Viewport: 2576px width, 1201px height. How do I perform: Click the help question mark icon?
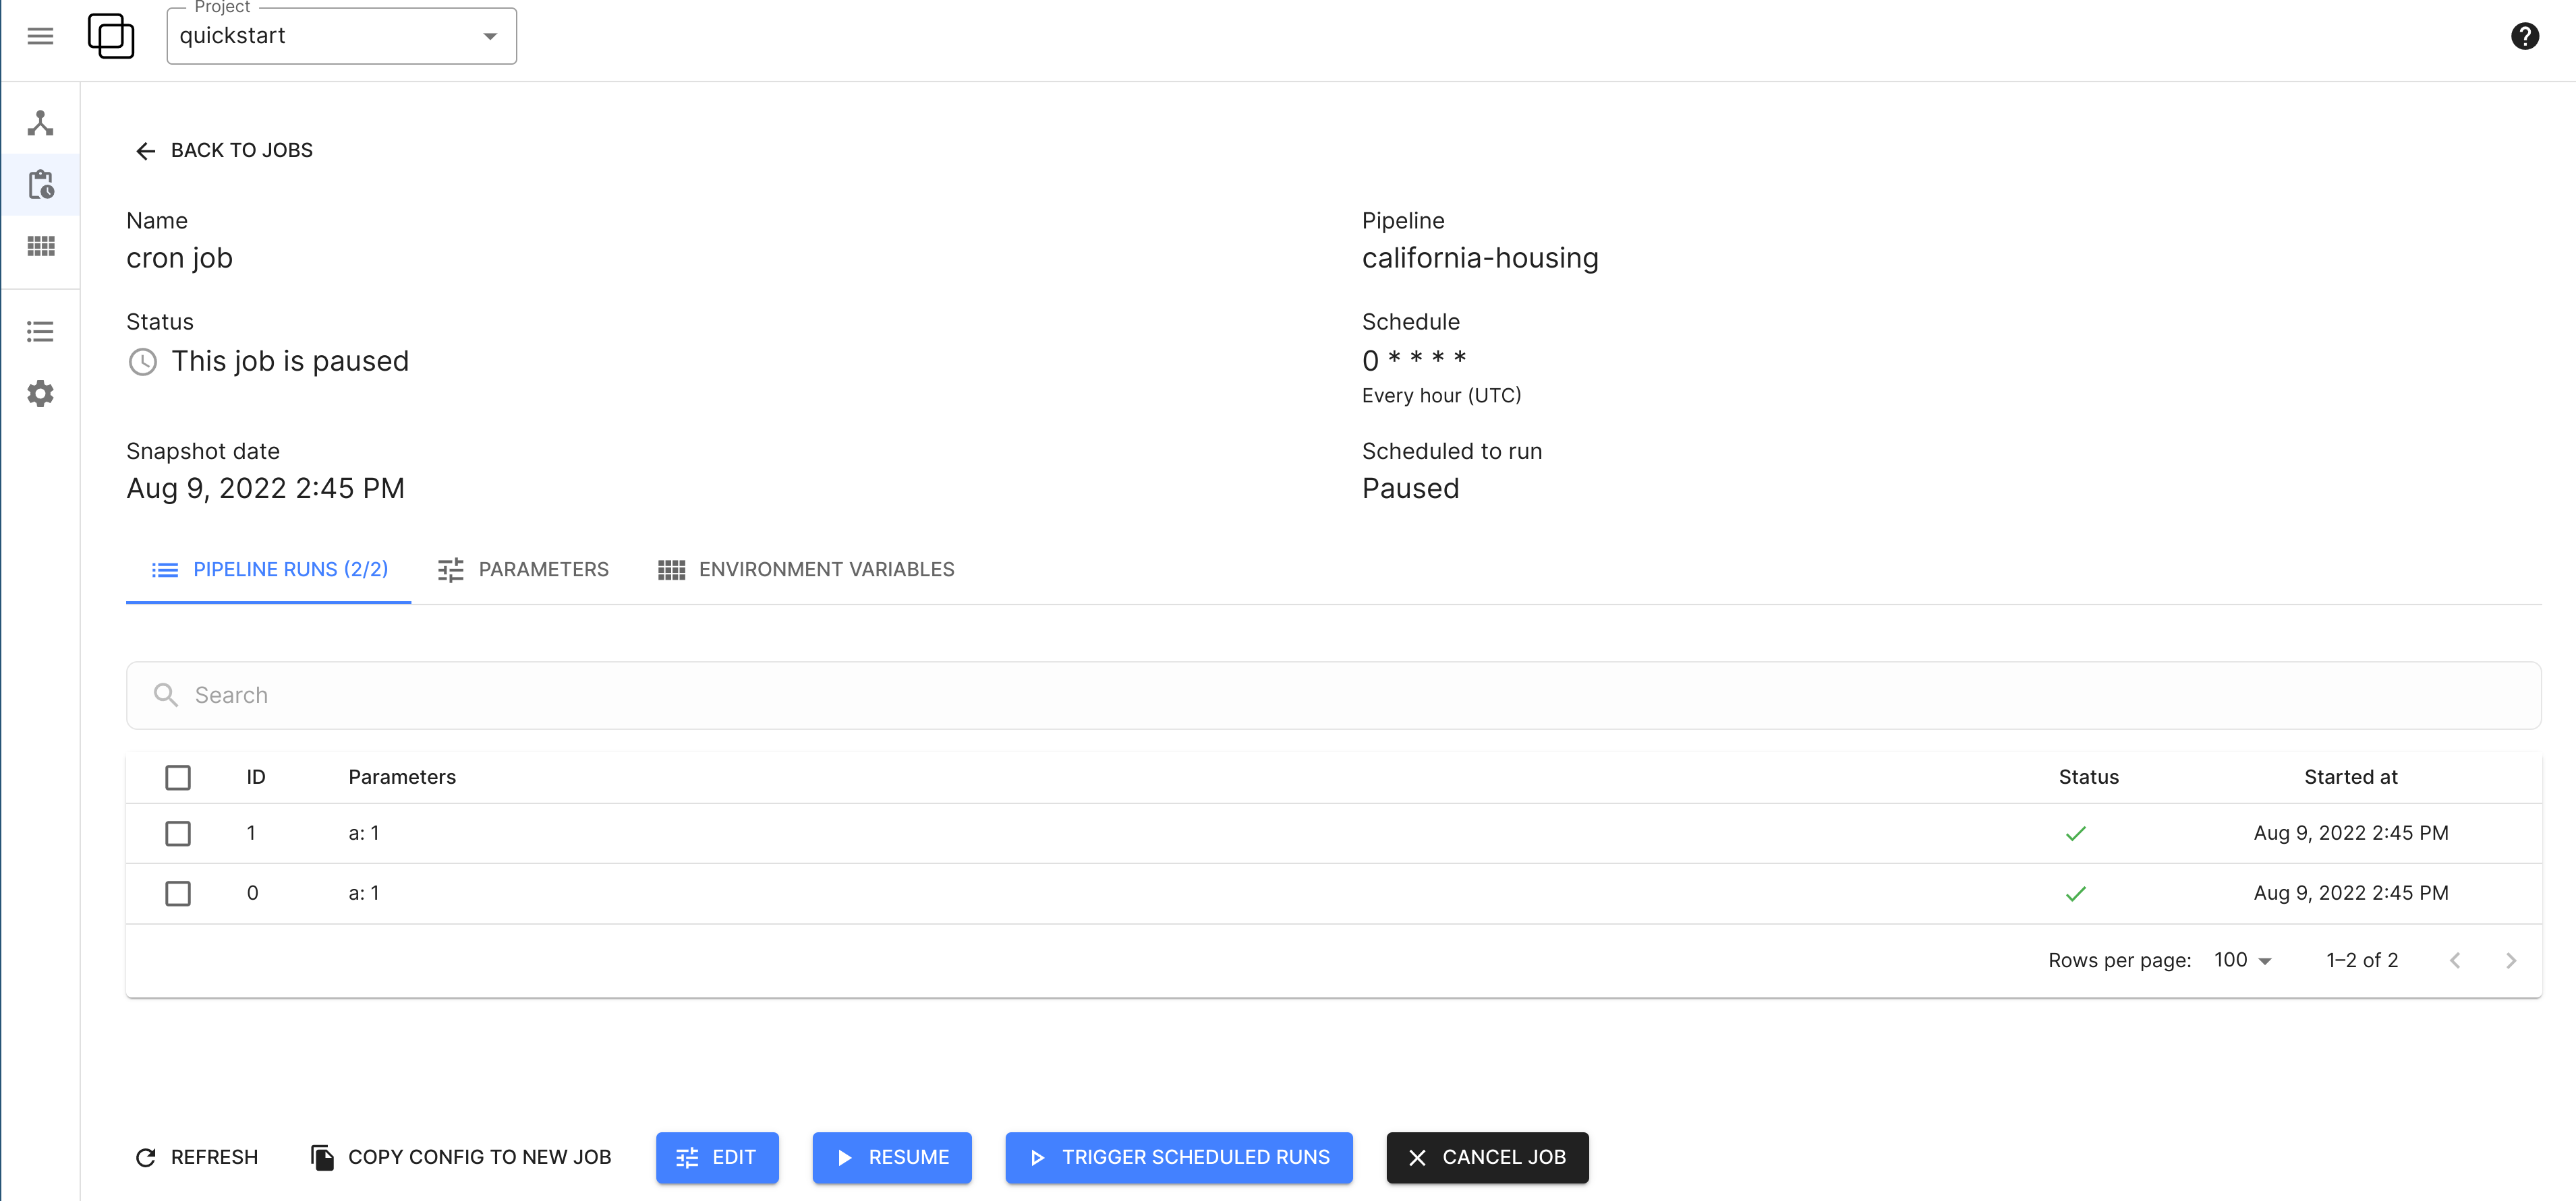(2524, 36)
